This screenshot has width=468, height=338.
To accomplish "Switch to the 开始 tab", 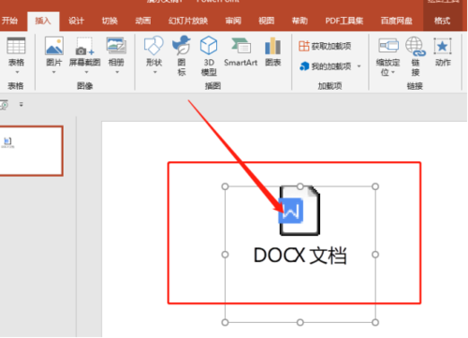I will tap(9, 21).
